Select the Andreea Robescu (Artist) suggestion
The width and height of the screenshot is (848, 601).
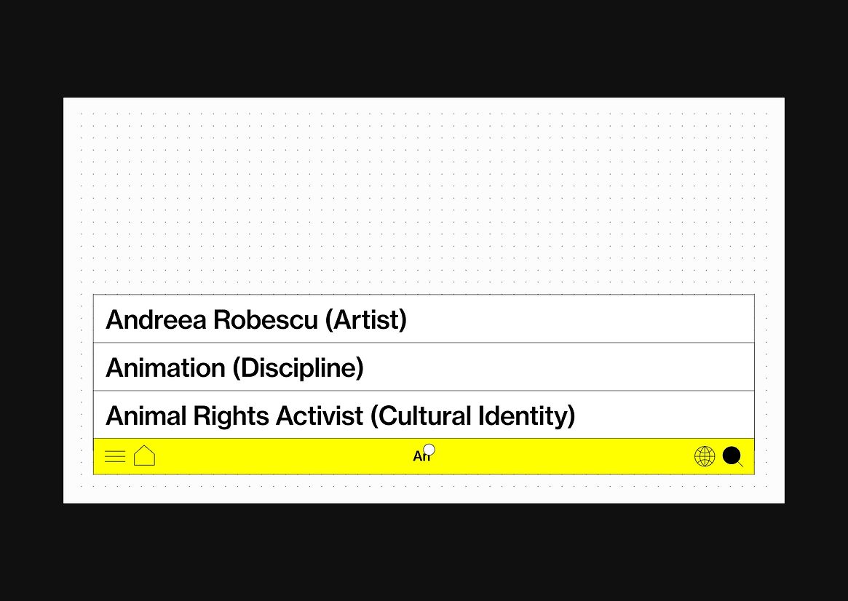256,319
